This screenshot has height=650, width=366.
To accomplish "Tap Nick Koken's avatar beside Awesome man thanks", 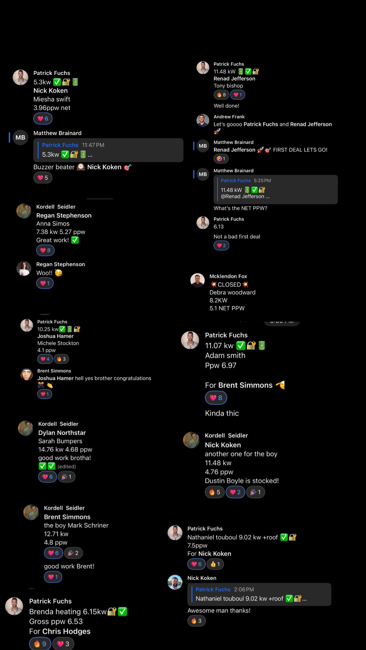I will pos(175,582).
